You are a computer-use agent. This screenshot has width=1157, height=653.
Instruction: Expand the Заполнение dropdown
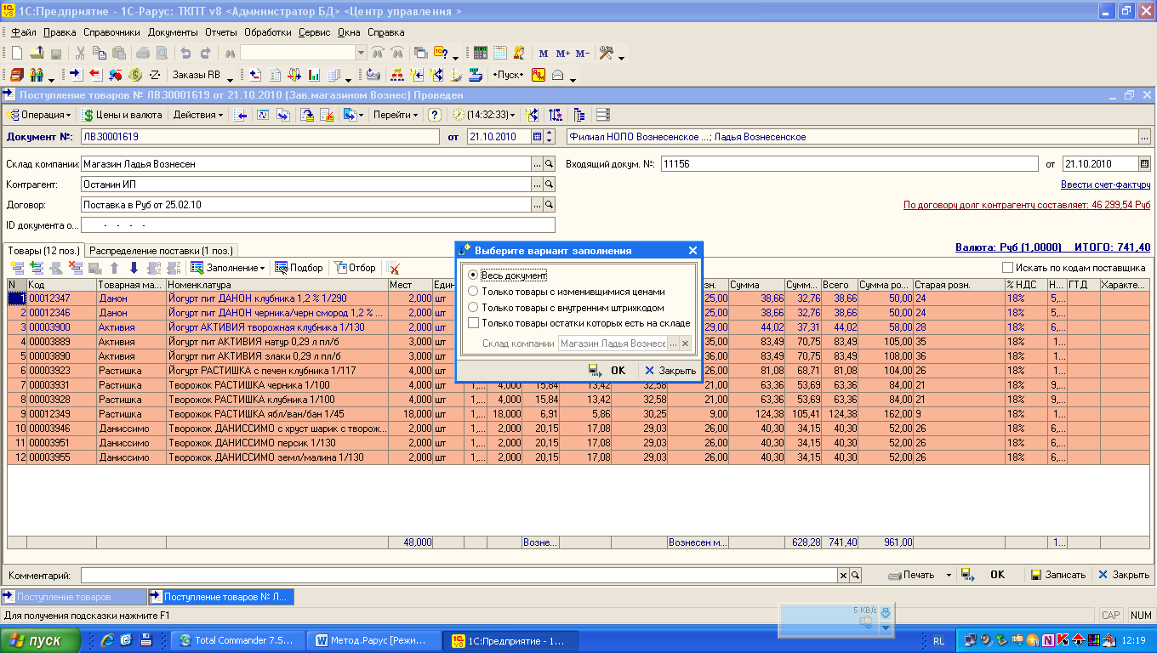[x=228, y=268]
